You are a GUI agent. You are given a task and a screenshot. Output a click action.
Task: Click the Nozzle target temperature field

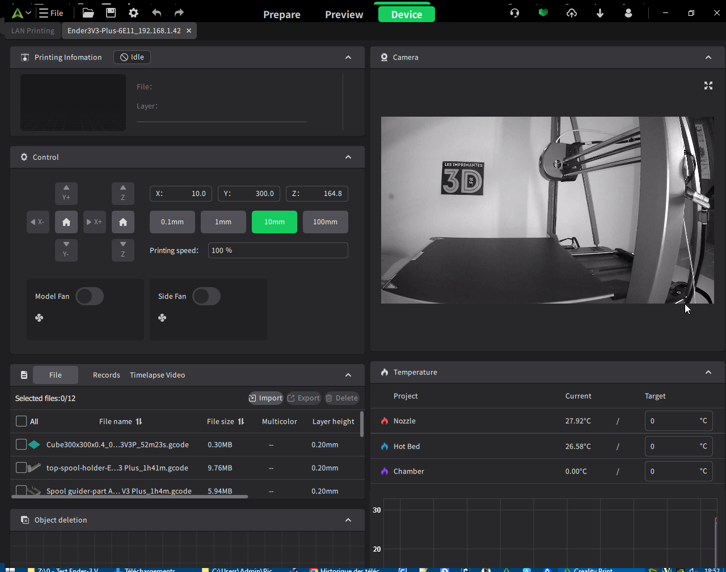coord(672,421)
